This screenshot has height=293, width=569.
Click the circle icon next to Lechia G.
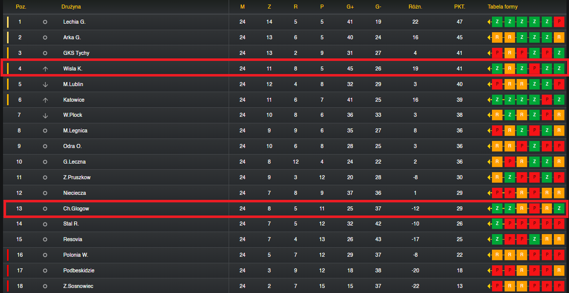pyautogui.click(x=45, y=22)
